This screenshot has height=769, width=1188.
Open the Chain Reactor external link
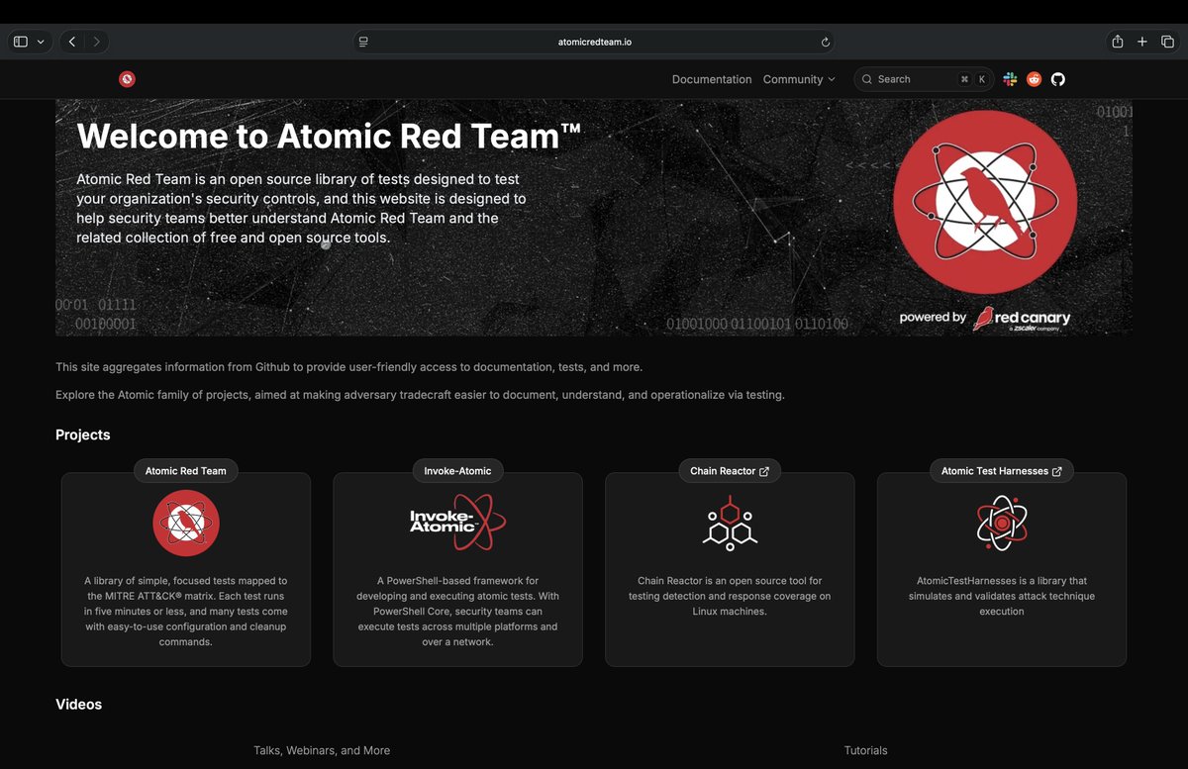pyautogui.click(x=730, y=471)
